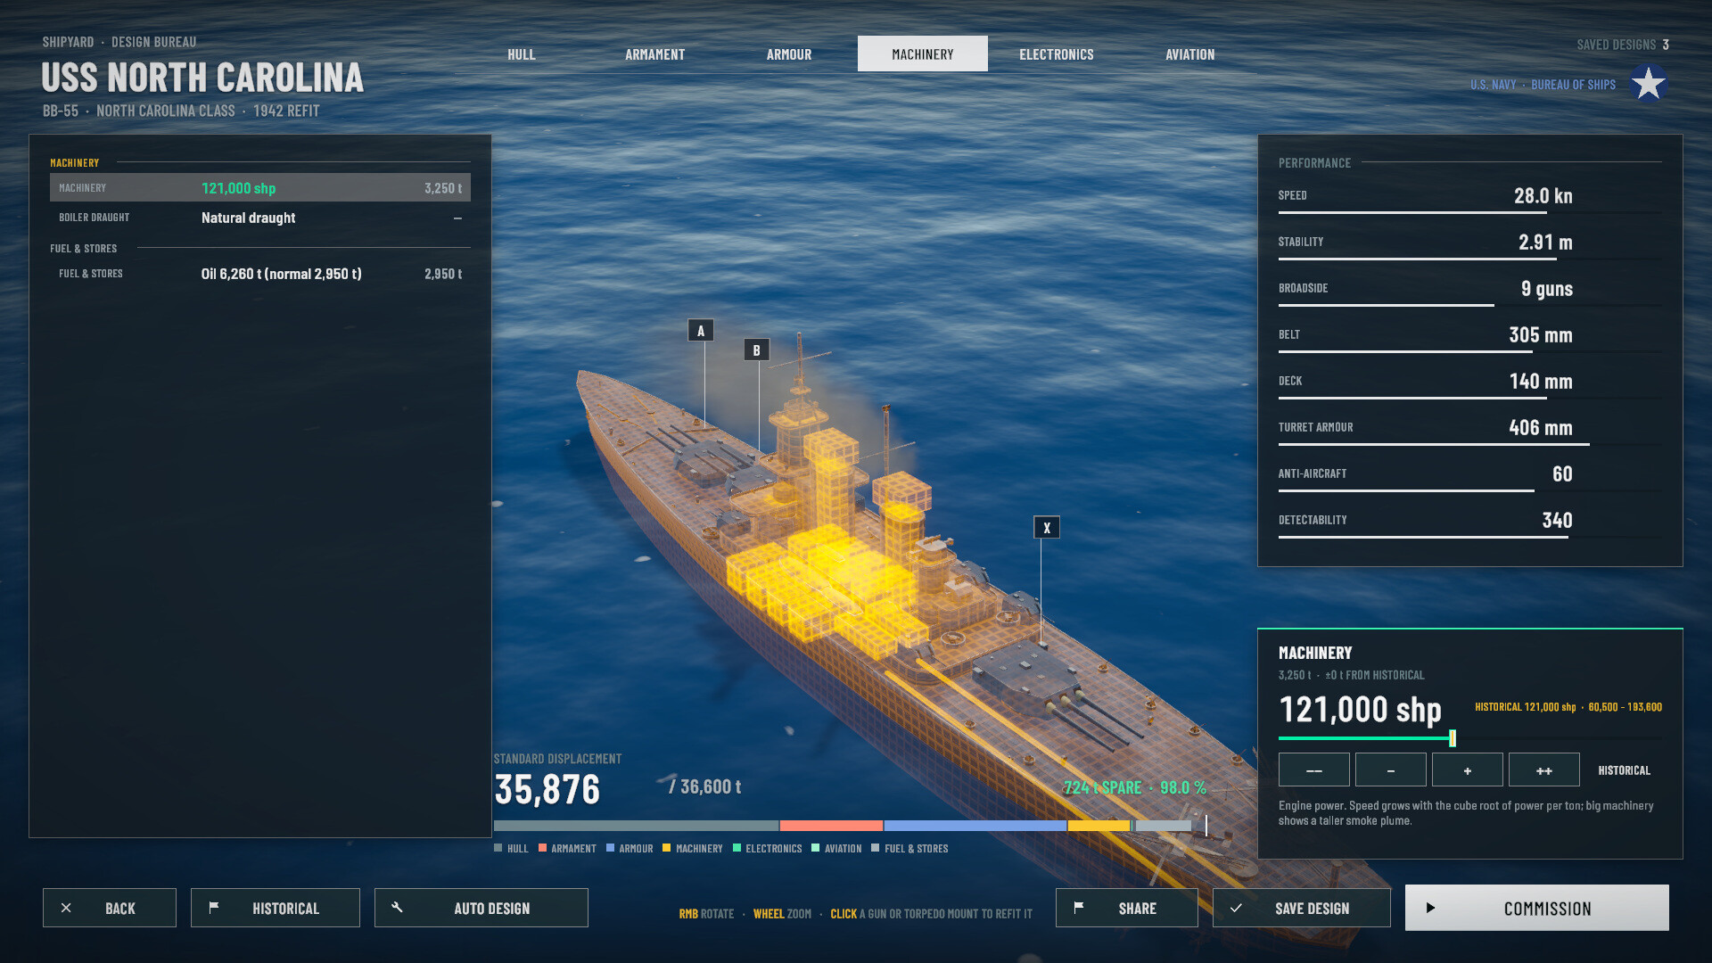The width and height of the screenshot is (1712, 963).
Task: Open Saved Designs list
Action: 1623,45
